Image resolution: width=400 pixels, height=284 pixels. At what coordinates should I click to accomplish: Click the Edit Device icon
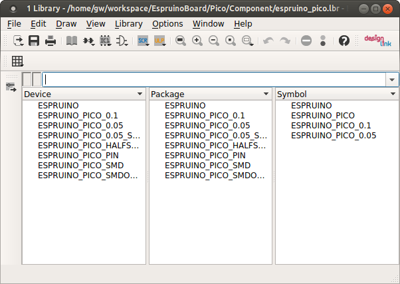88,41
